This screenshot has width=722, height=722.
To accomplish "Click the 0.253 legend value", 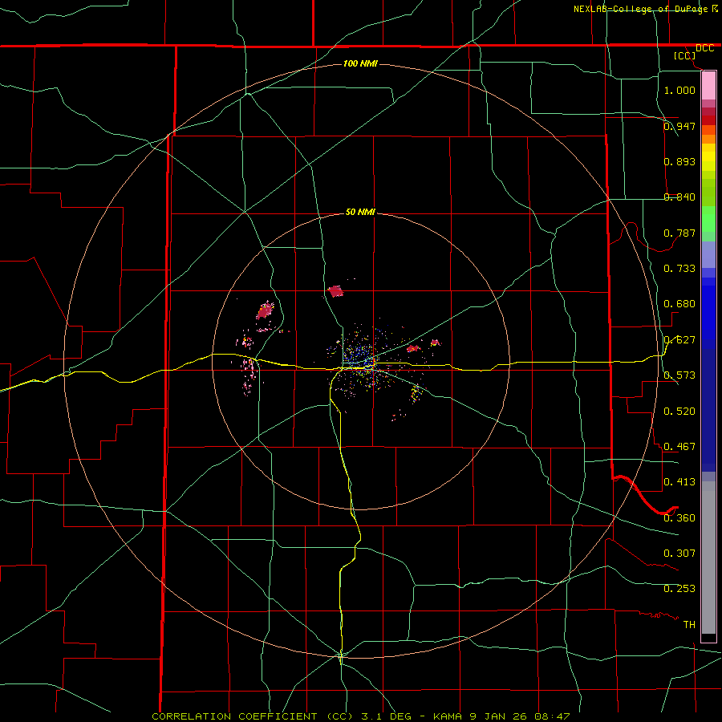I will coord(679,589).
